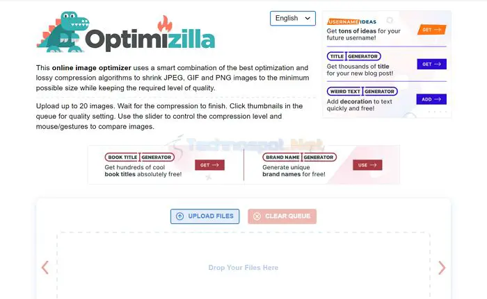Open the Weird Text Generator badge

(x=362, y=92)
